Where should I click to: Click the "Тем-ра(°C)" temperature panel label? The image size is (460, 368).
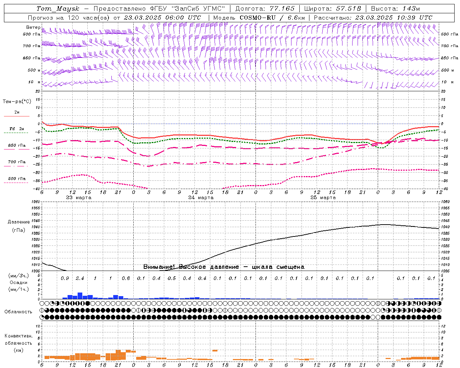tap(17, 102)
